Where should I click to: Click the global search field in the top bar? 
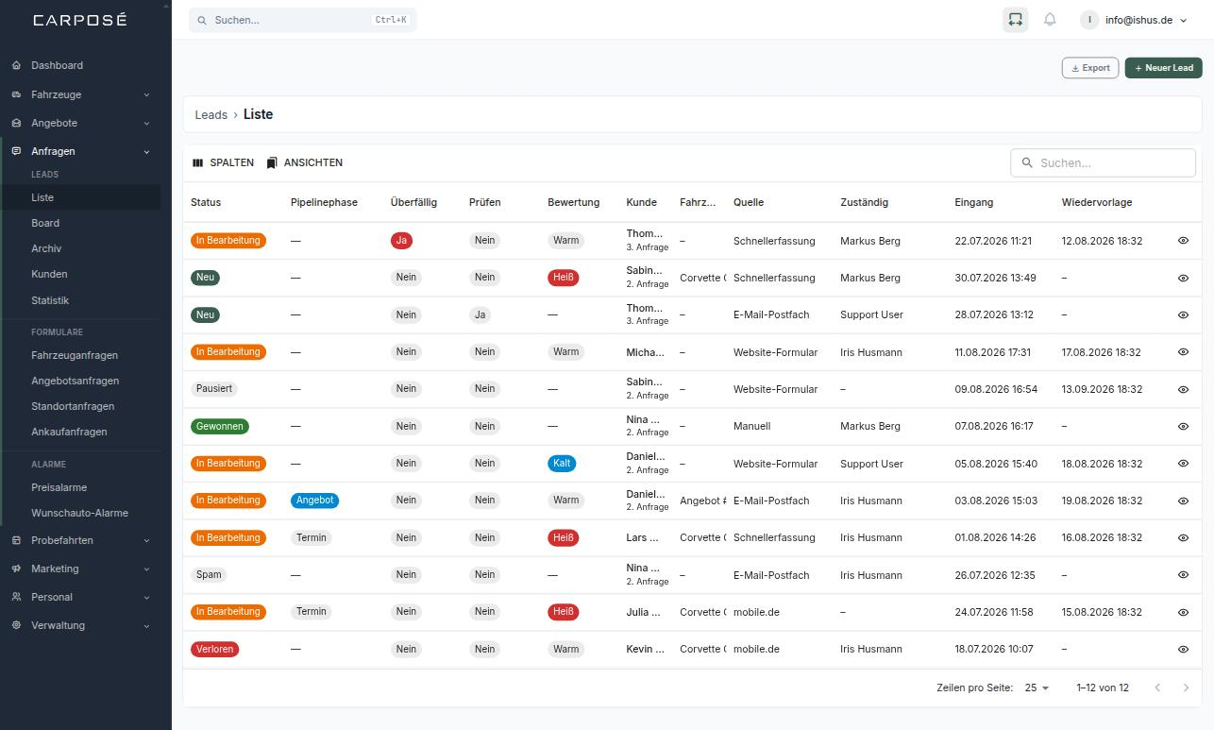(x=303, y=20)
